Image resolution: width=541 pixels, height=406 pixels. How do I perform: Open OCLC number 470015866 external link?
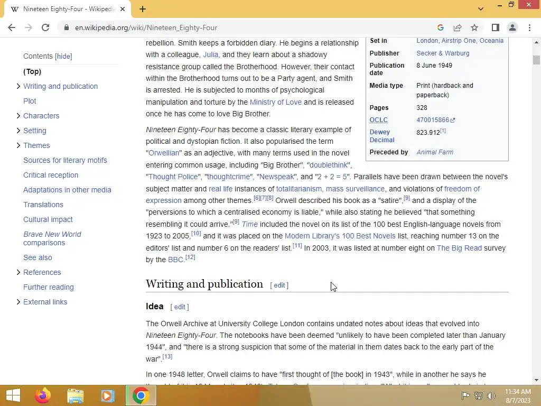click(435, 120)
